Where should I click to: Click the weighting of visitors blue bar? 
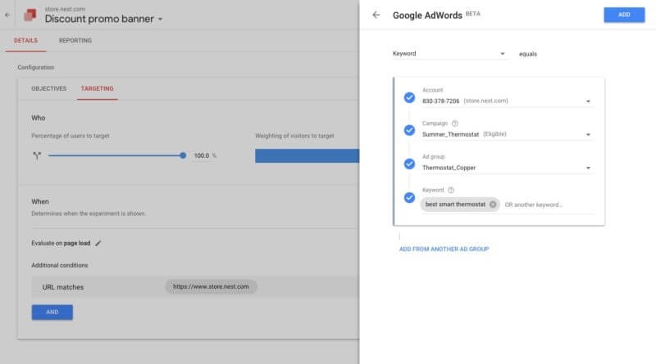click(x=307, y=155)
